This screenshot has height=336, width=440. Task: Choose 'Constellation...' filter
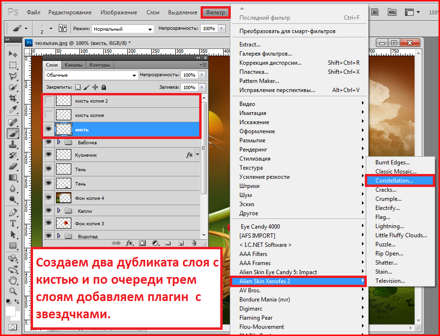coord(400,181)
